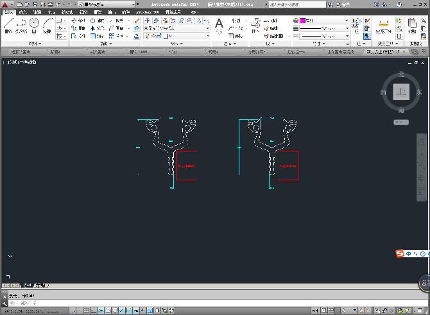Toggle Polar tracking in status bar

[x=101, y=311]
